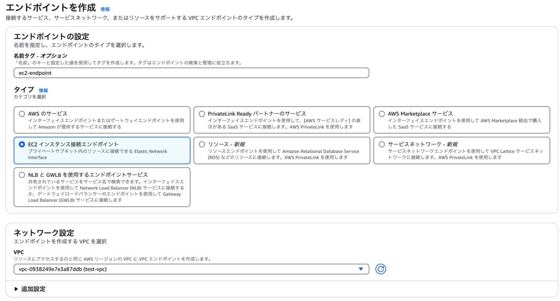Click the エンドポイントの設定 heading text
The width and height of the screenshot is (560, 301).
point(51,36)
